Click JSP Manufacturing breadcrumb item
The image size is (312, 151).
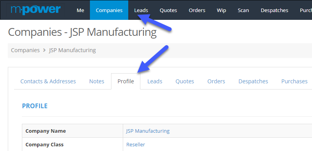[72, 50]
